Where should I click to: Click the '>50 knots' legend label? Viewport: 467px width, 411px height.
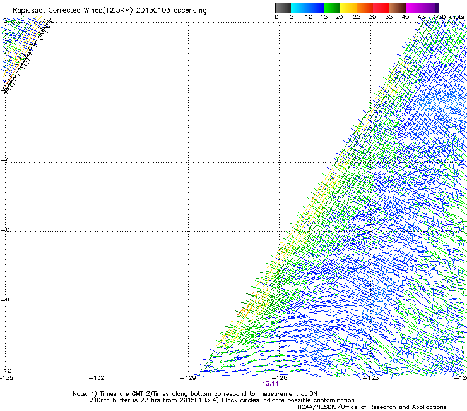click(x=449, y=17)
